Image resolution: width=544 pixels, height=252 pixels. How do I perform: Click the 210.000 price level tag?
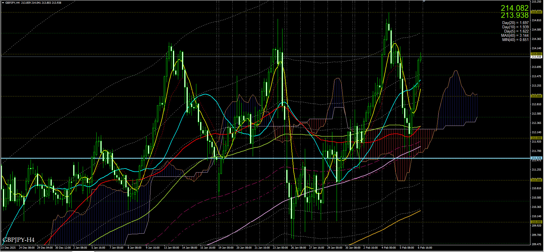[x=536, y=222]
